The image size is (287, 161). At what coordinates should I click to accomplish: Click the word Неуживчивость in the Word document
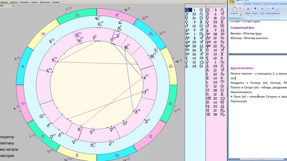point(241,92)
